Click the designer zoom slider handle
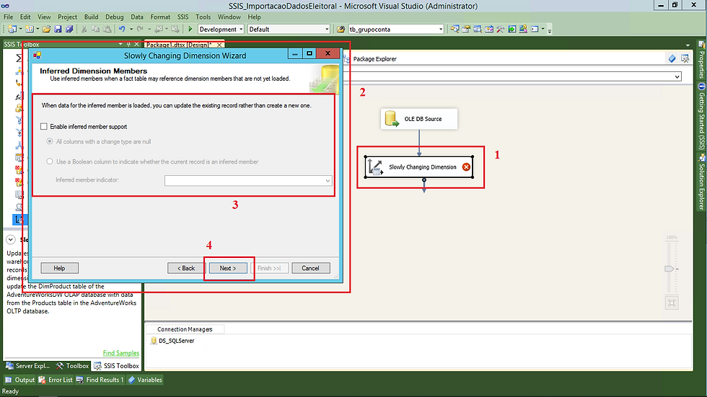Screen dimensions: 707x397 coord(669,269)
